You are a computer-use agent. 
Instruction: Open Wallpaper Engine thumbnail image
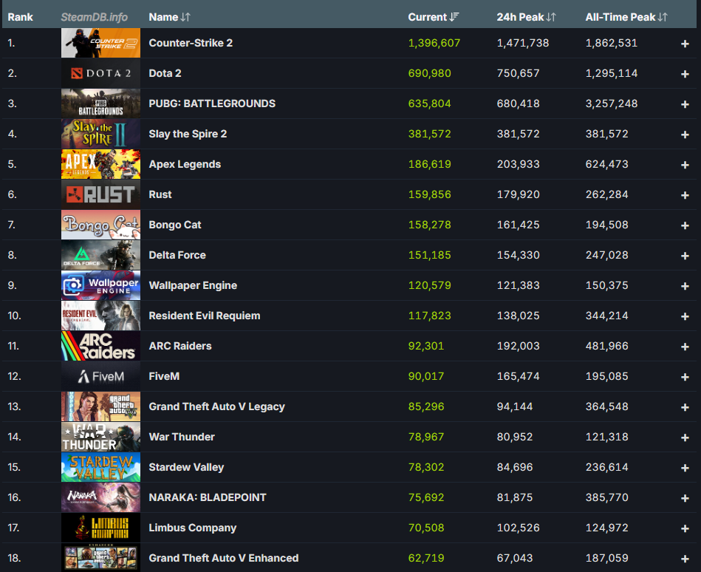[100, 285]
